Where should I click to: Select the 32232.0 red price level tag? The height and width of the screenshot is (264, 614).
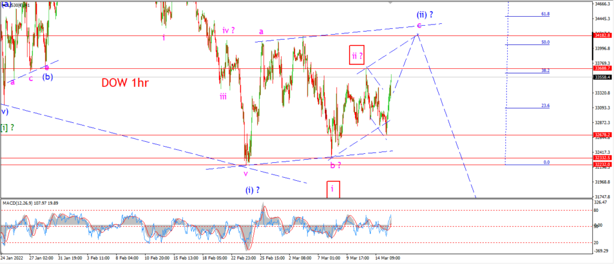tap(603, 165)
